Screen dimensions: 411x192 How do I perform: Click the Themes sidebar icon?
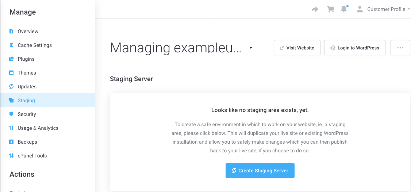click(x=11, y=73)
